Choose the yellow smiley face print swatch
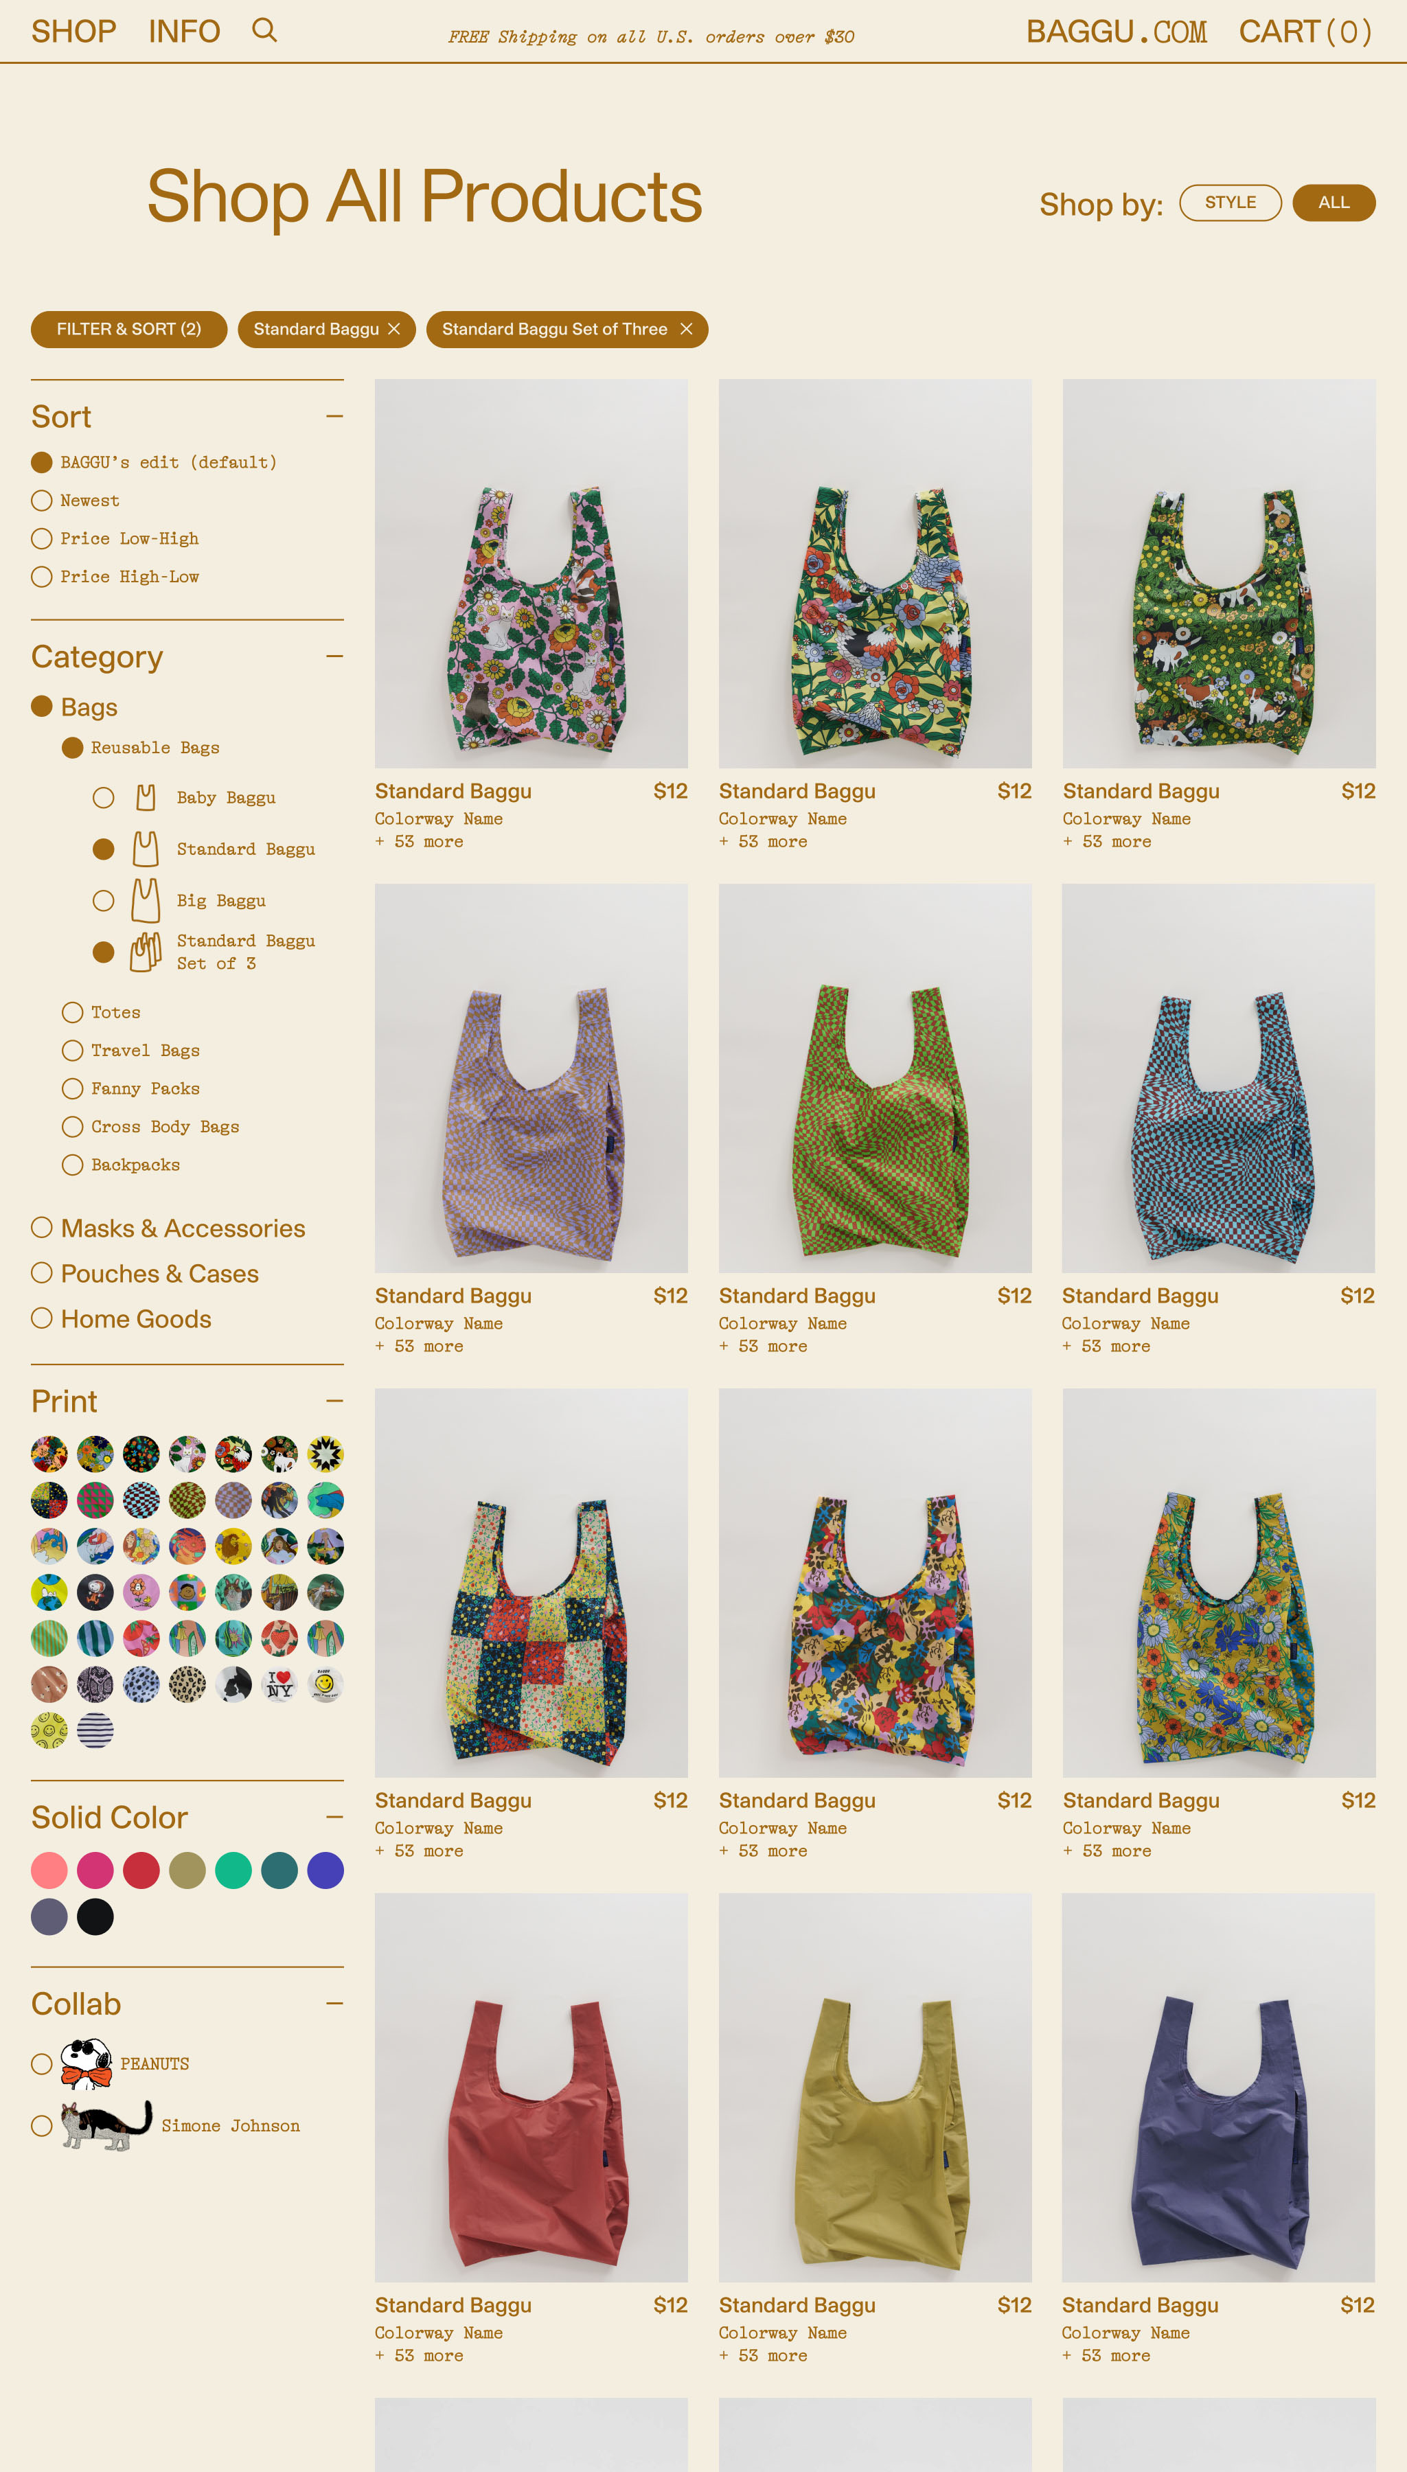The width and height of the screenshot is (1407, 2472). 325,1684
